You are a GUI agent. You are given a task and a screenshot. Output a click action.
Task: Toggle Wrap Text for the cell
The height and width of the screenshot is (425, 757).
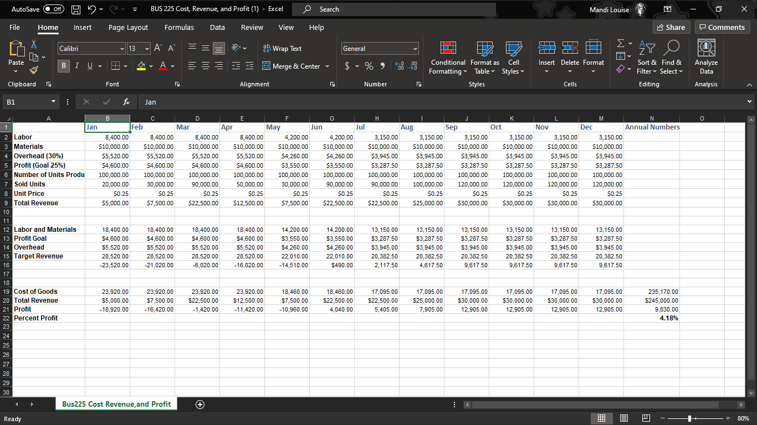[x=282, y=49]
